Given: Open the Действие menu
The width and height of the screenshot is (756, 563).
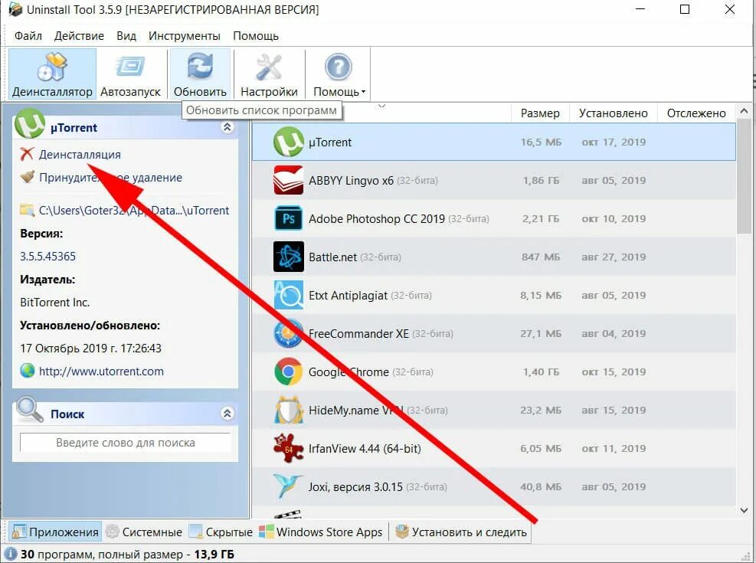Looking at the screenshot, I should point(79,36).
